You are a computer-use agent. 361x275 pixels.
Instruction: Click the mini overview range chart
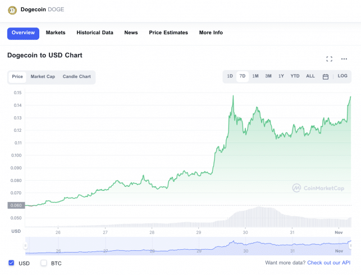point(188,246)
